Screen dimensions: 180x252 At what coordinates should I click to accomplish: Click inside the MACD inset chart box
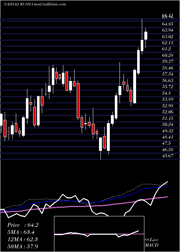point(99,234)
